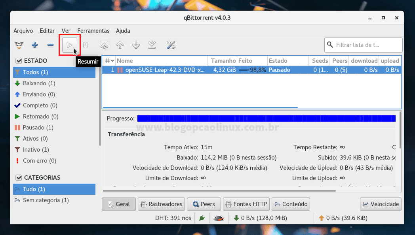
Task: Click the minus delete torrent icon
Action: click(50, 45)
